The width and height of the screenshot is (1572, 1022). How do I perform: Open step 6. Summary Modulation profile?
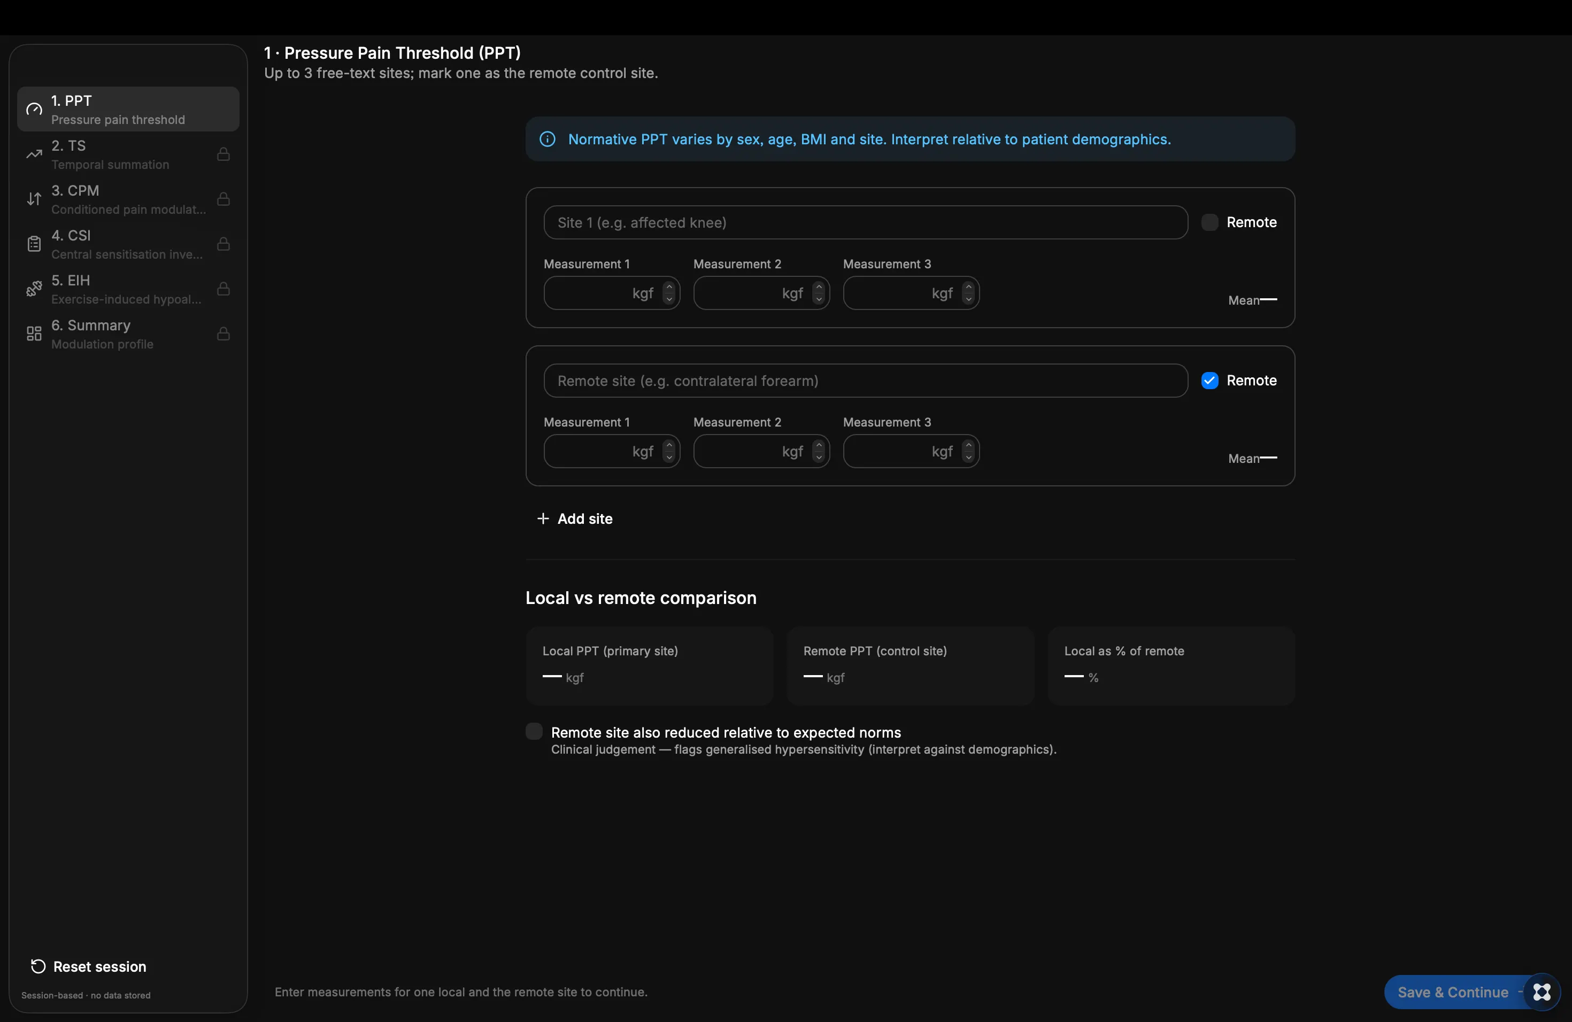pyautogui.click(x=128, y=334)
